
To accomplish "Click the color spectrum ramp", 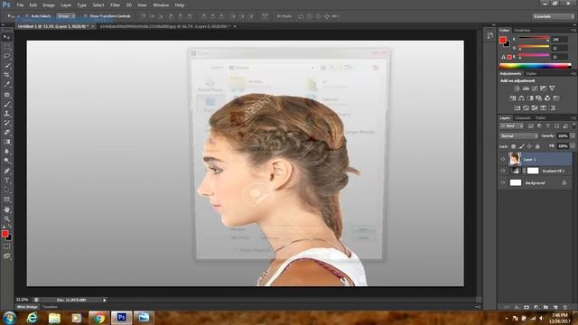I will coord(535,66).
